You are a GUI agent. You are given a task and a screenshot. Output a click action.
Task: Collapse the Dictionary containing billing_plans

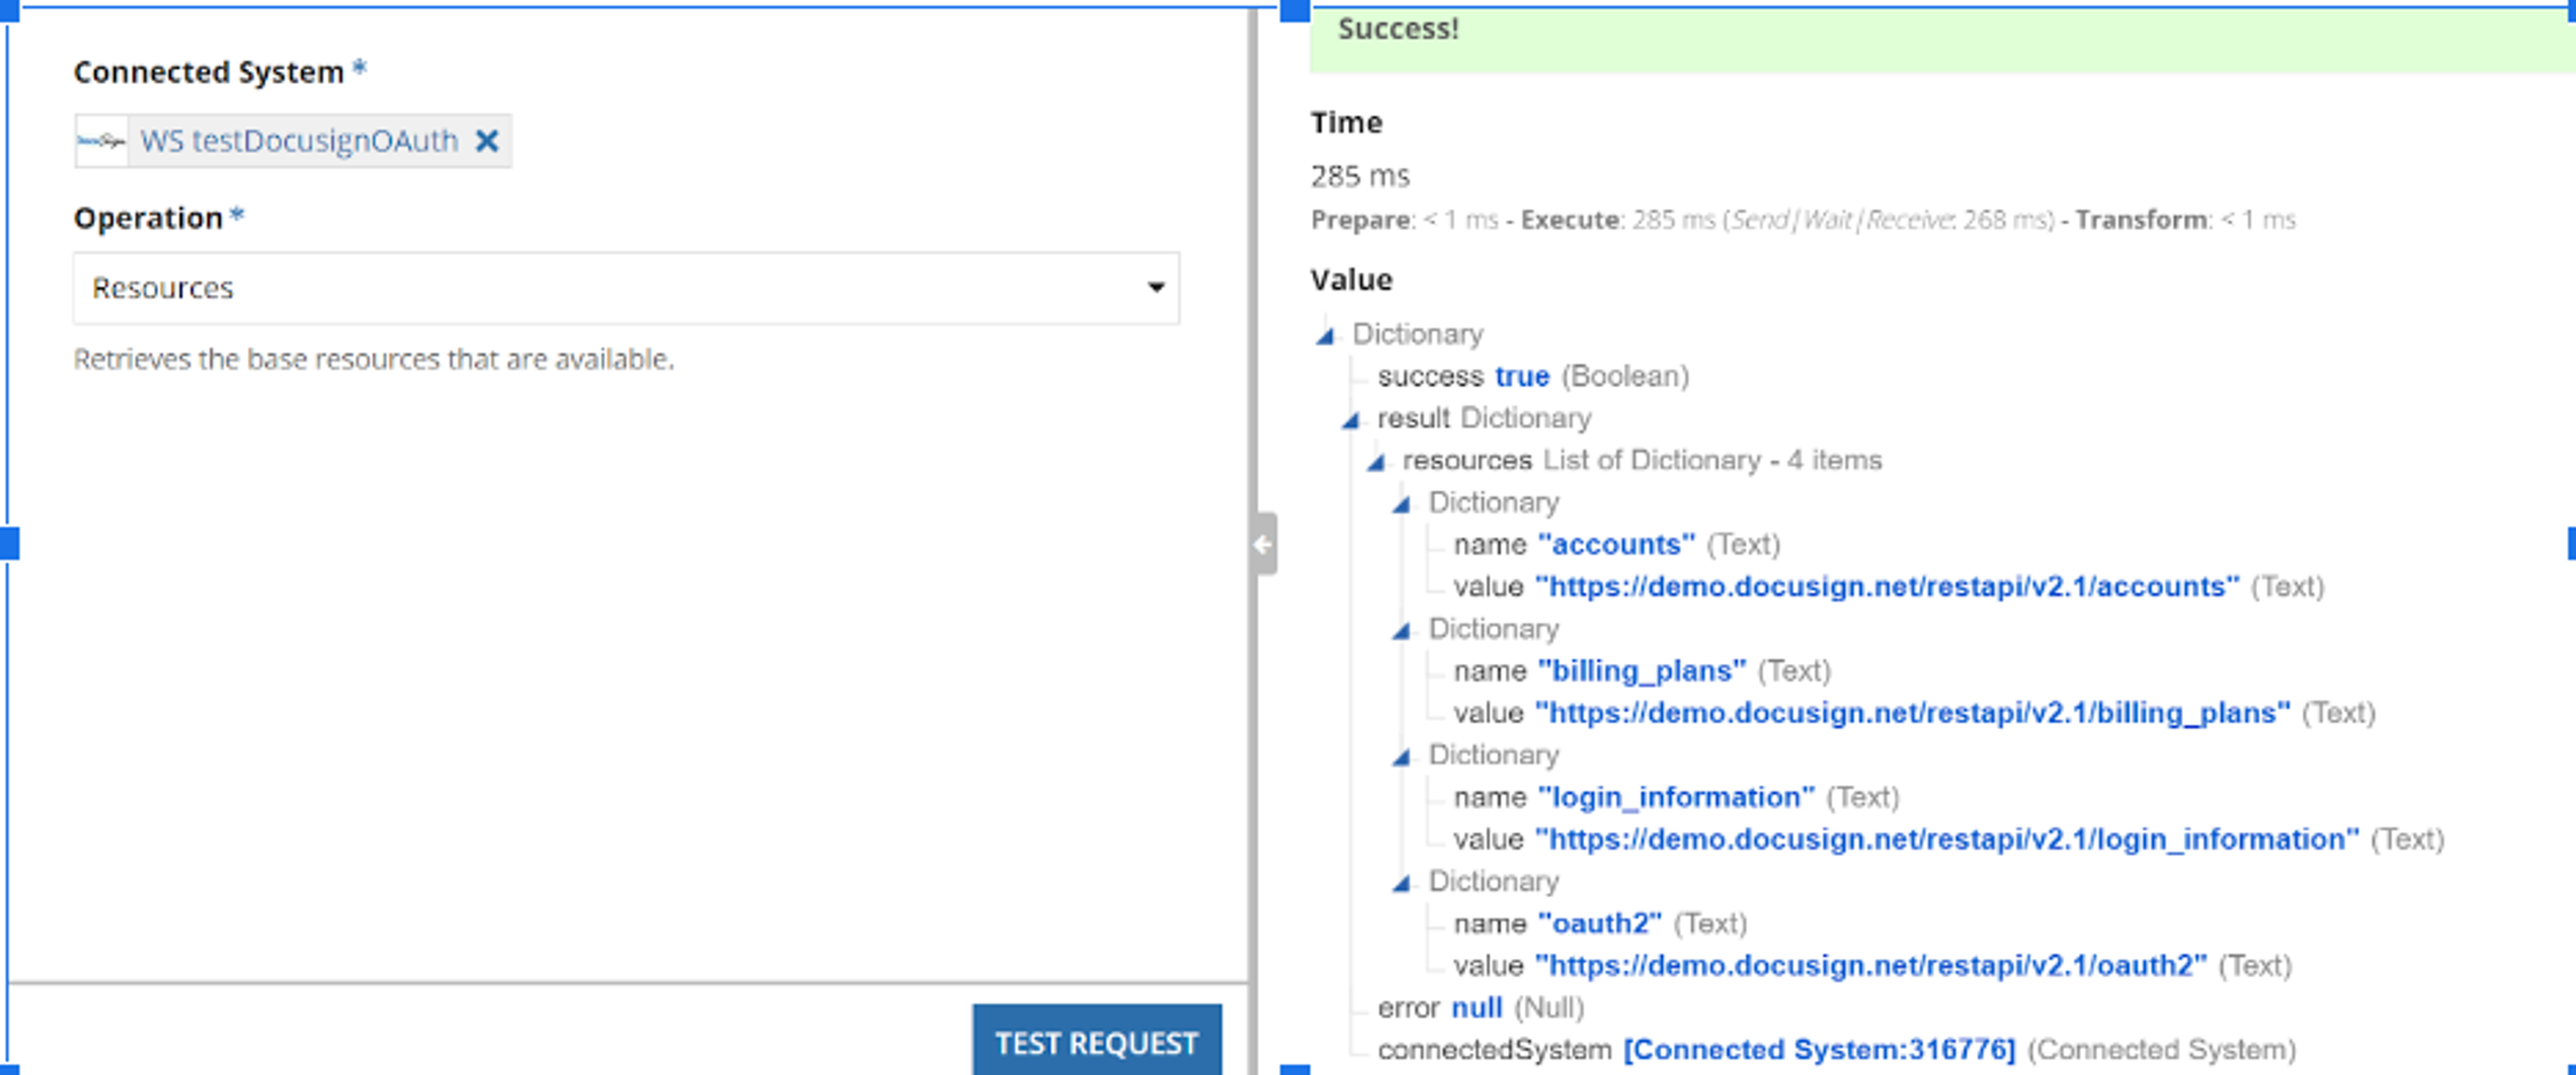1402,630
